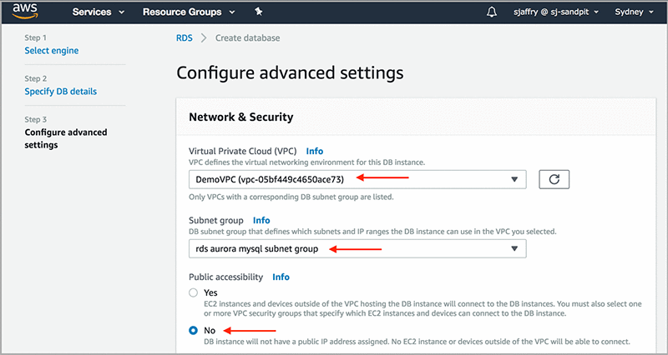
Task: Click the breadcrumb chevron separator
Action: pyautogui.click(x=204, y=37)
